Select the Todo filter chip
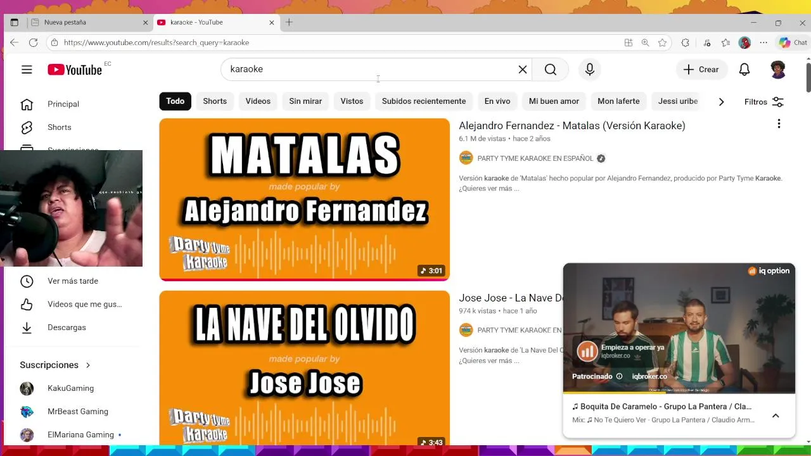Image resolution: width=811 pixels, height=456 pixels. (175, 101)
